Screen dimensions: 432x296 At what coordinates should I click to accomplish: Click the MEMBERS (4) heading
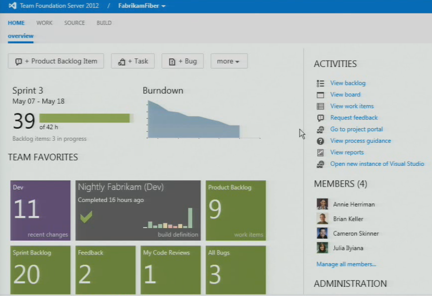tap(340, 184)
